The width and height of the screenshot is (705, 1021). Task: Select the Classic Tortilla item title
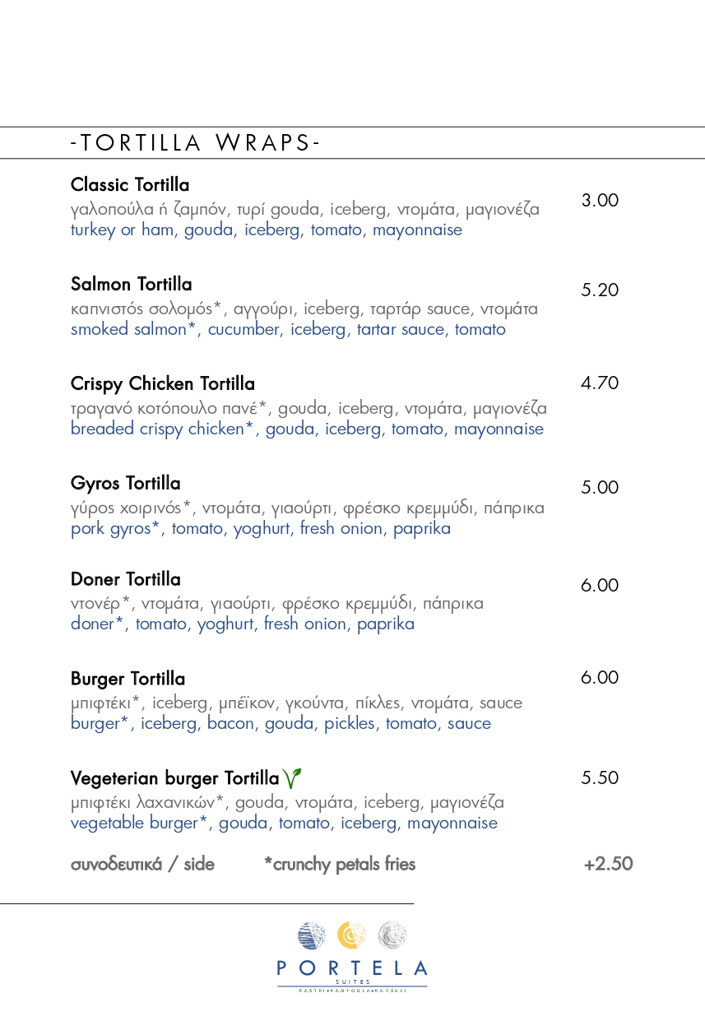pyautogui.click(x=130, y=184)
